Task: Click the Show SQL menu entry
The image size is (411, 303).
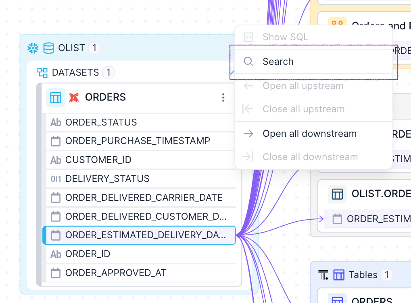Action: pos(285,37)
